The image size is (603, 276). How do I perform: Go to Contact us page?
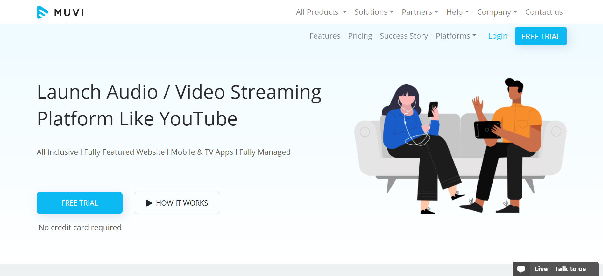pyautogui.click(x=544, y=12)
